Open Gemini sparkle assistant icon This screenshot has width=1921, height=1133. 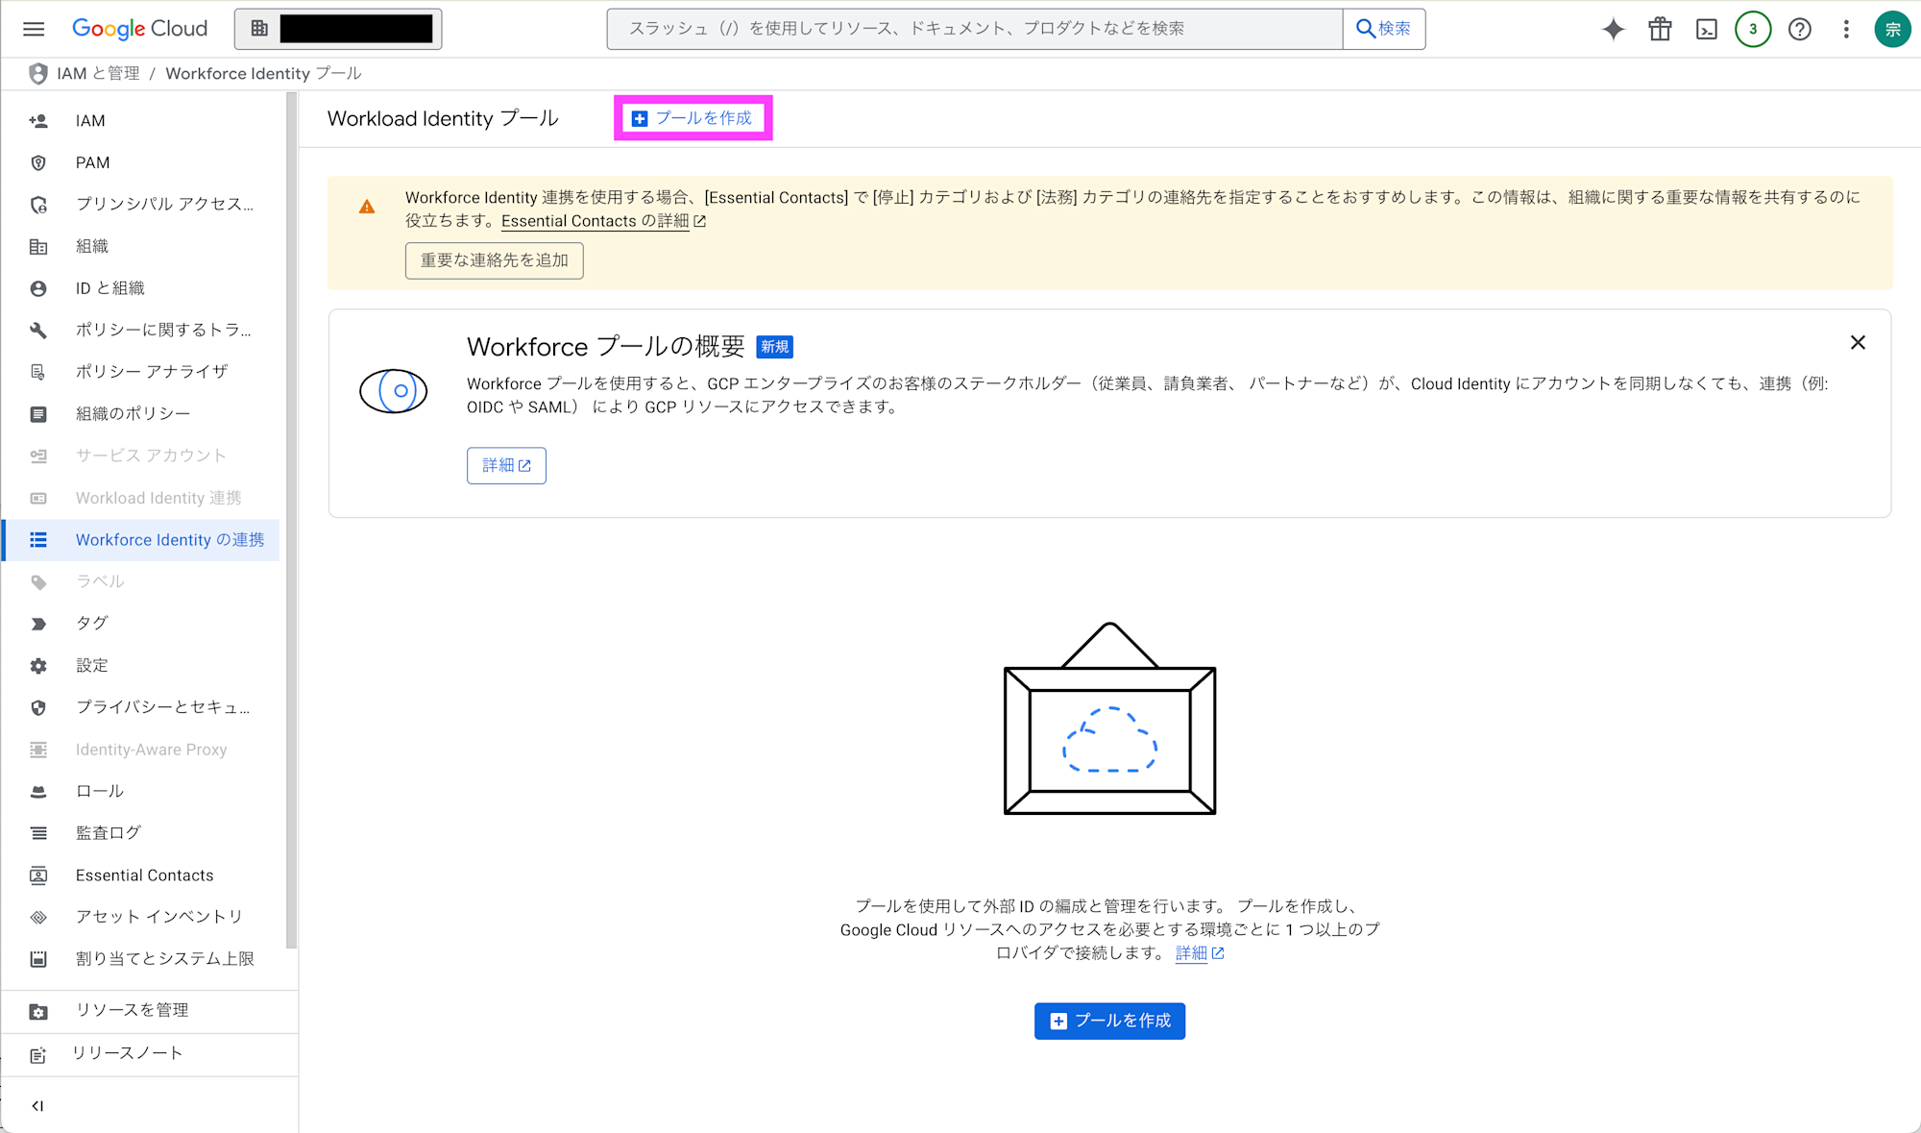coord(1614,29)
